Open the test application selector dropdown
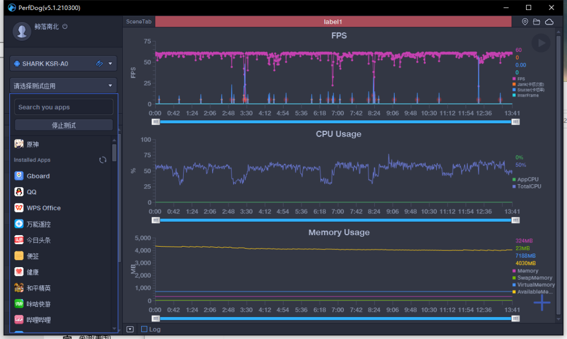Viewport: 567px width, 339px height. (64, 86)
